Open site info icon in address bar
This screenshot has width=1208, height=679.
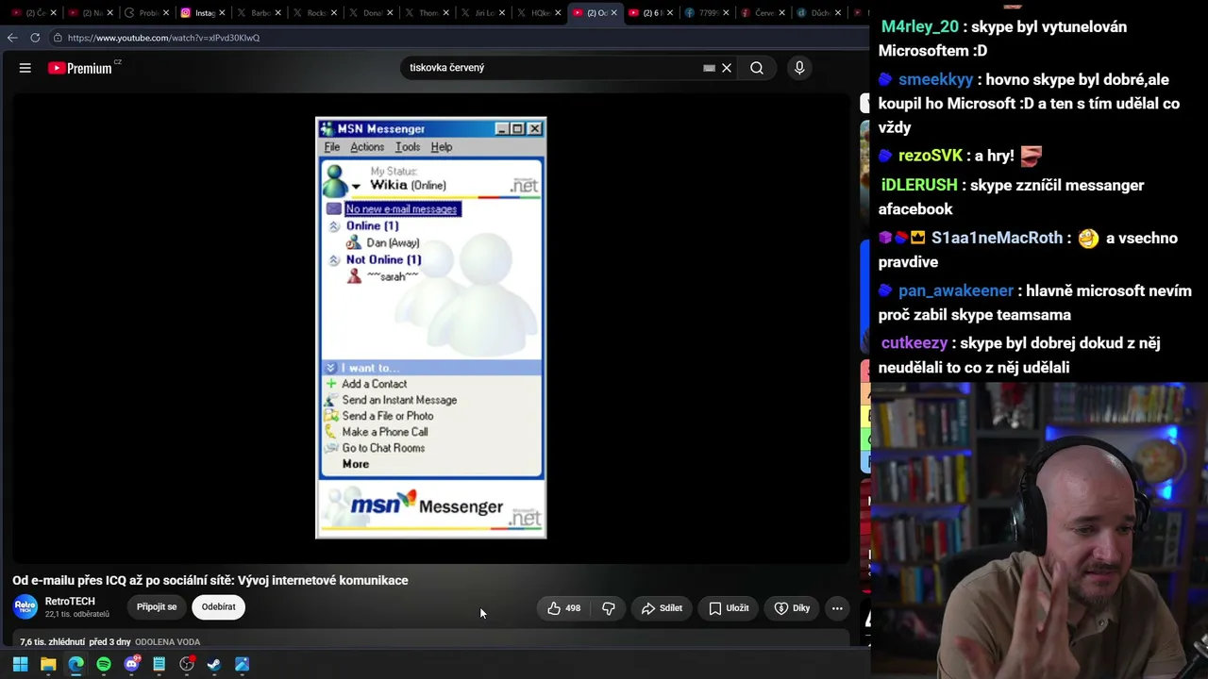58,38
